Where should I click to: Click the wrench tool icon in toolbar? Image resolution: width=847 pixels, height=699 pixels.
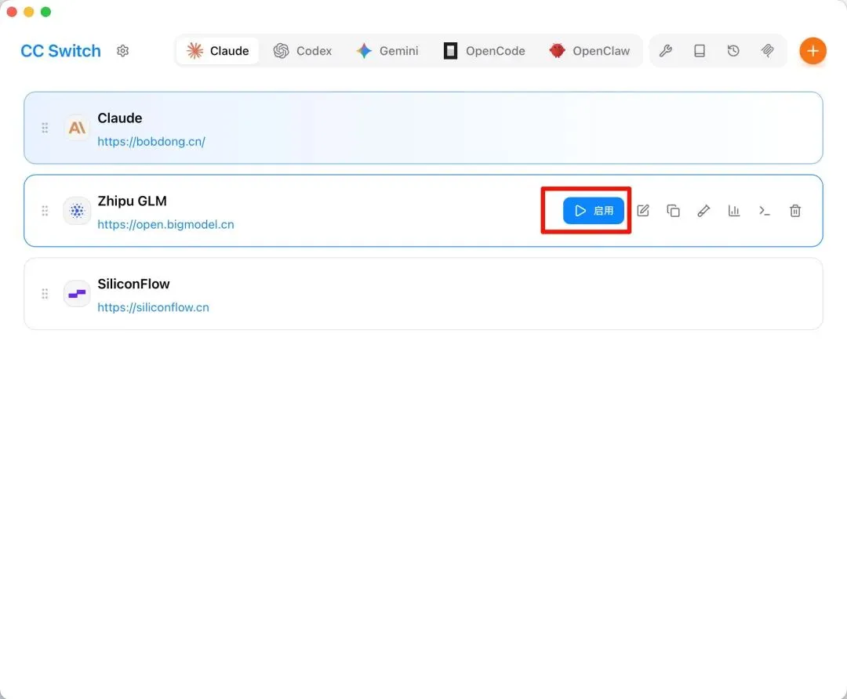click(x=666, y=51)
